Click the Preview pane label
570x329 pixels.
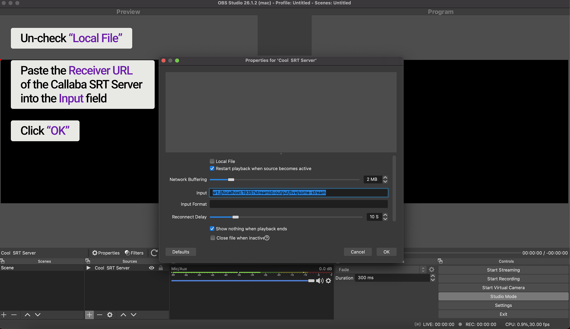128,12
